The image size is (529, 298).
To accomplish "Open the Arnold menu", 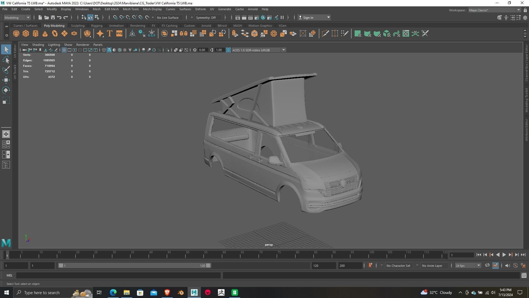I will 253,9.
